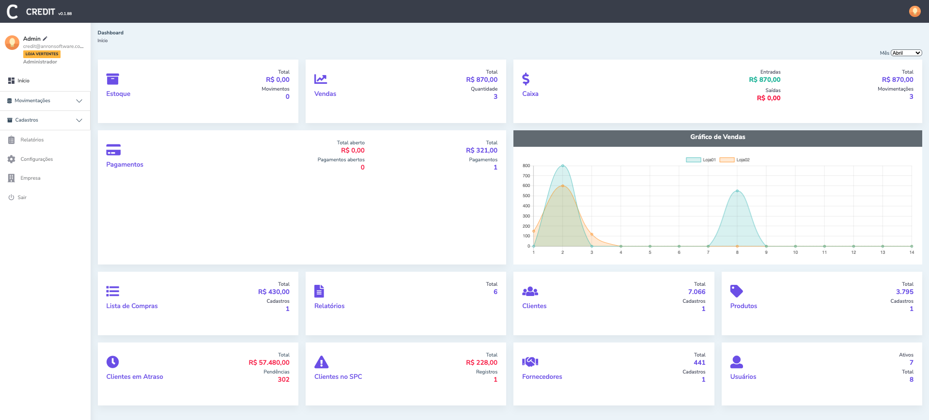Click the user avatar in top right corner
This screenshot has height=420, width=929.
914,11
